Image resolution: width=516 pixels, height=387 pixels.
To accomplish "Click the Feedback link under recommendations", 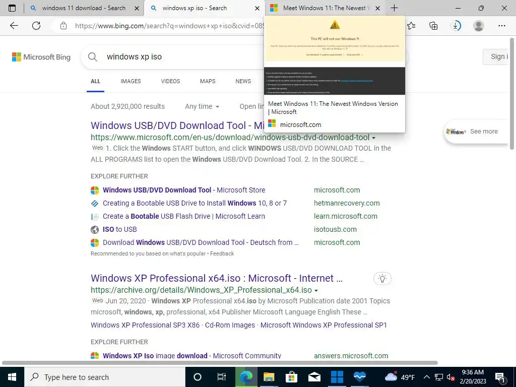I will (x=222, y=254).
